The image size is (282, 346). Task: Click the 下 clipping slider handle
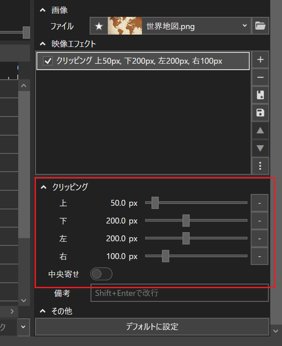[186, 220]
